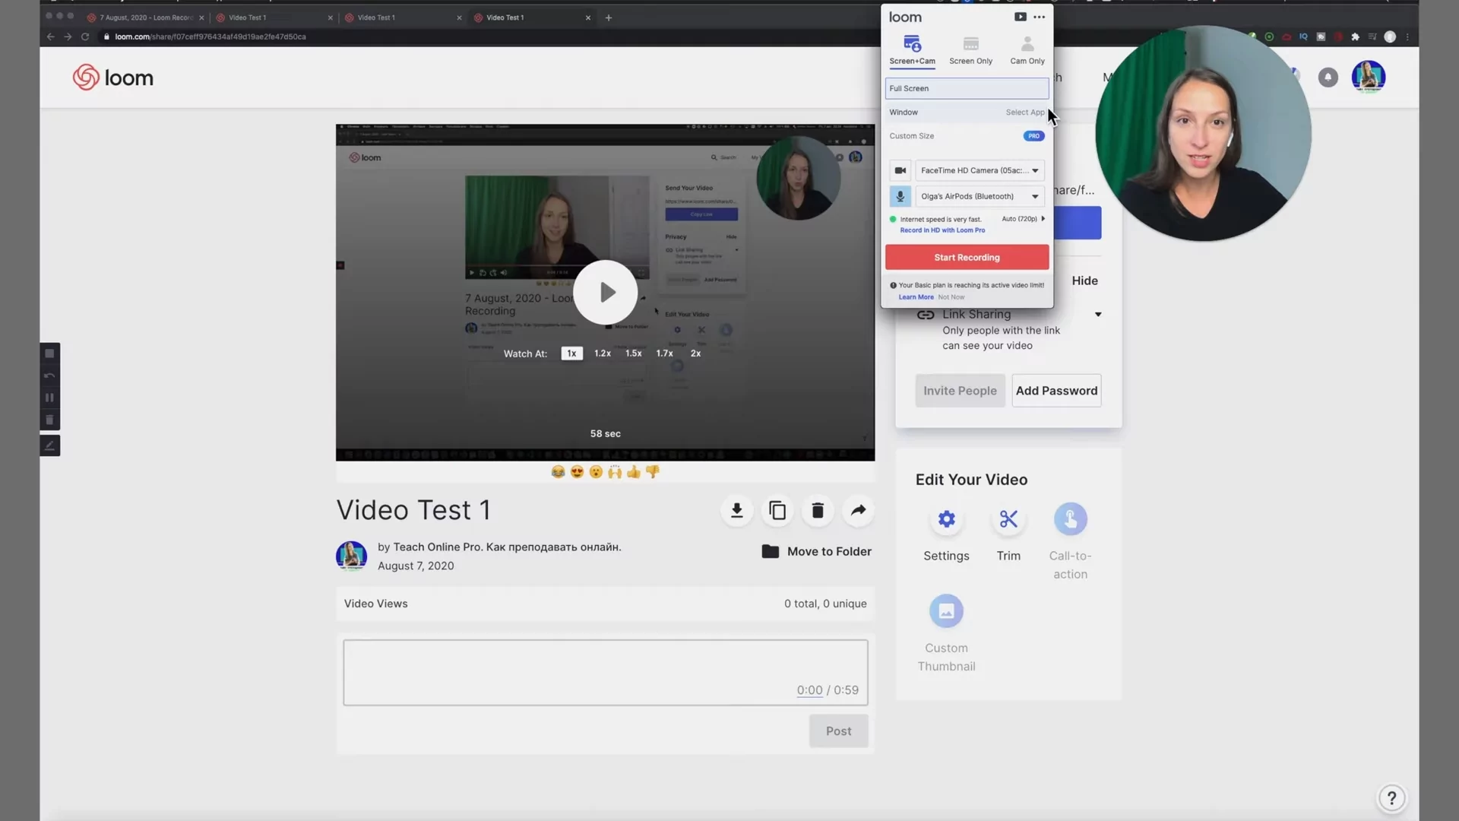React with the heart-eyes emoji
1459x821 pixels.
[x=577, y=472]
